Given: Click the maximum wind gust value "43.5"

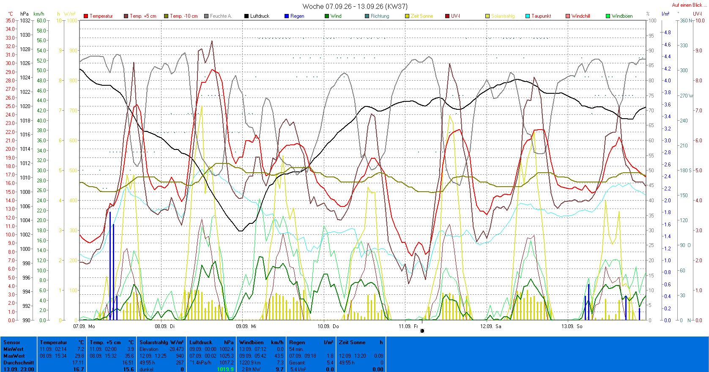Looking at the screenshot, I should 279,356.
